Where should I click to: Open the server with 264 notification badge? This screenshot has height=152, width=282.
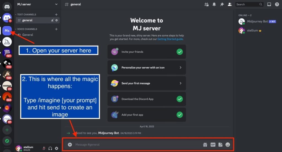[x=7, y=97]
